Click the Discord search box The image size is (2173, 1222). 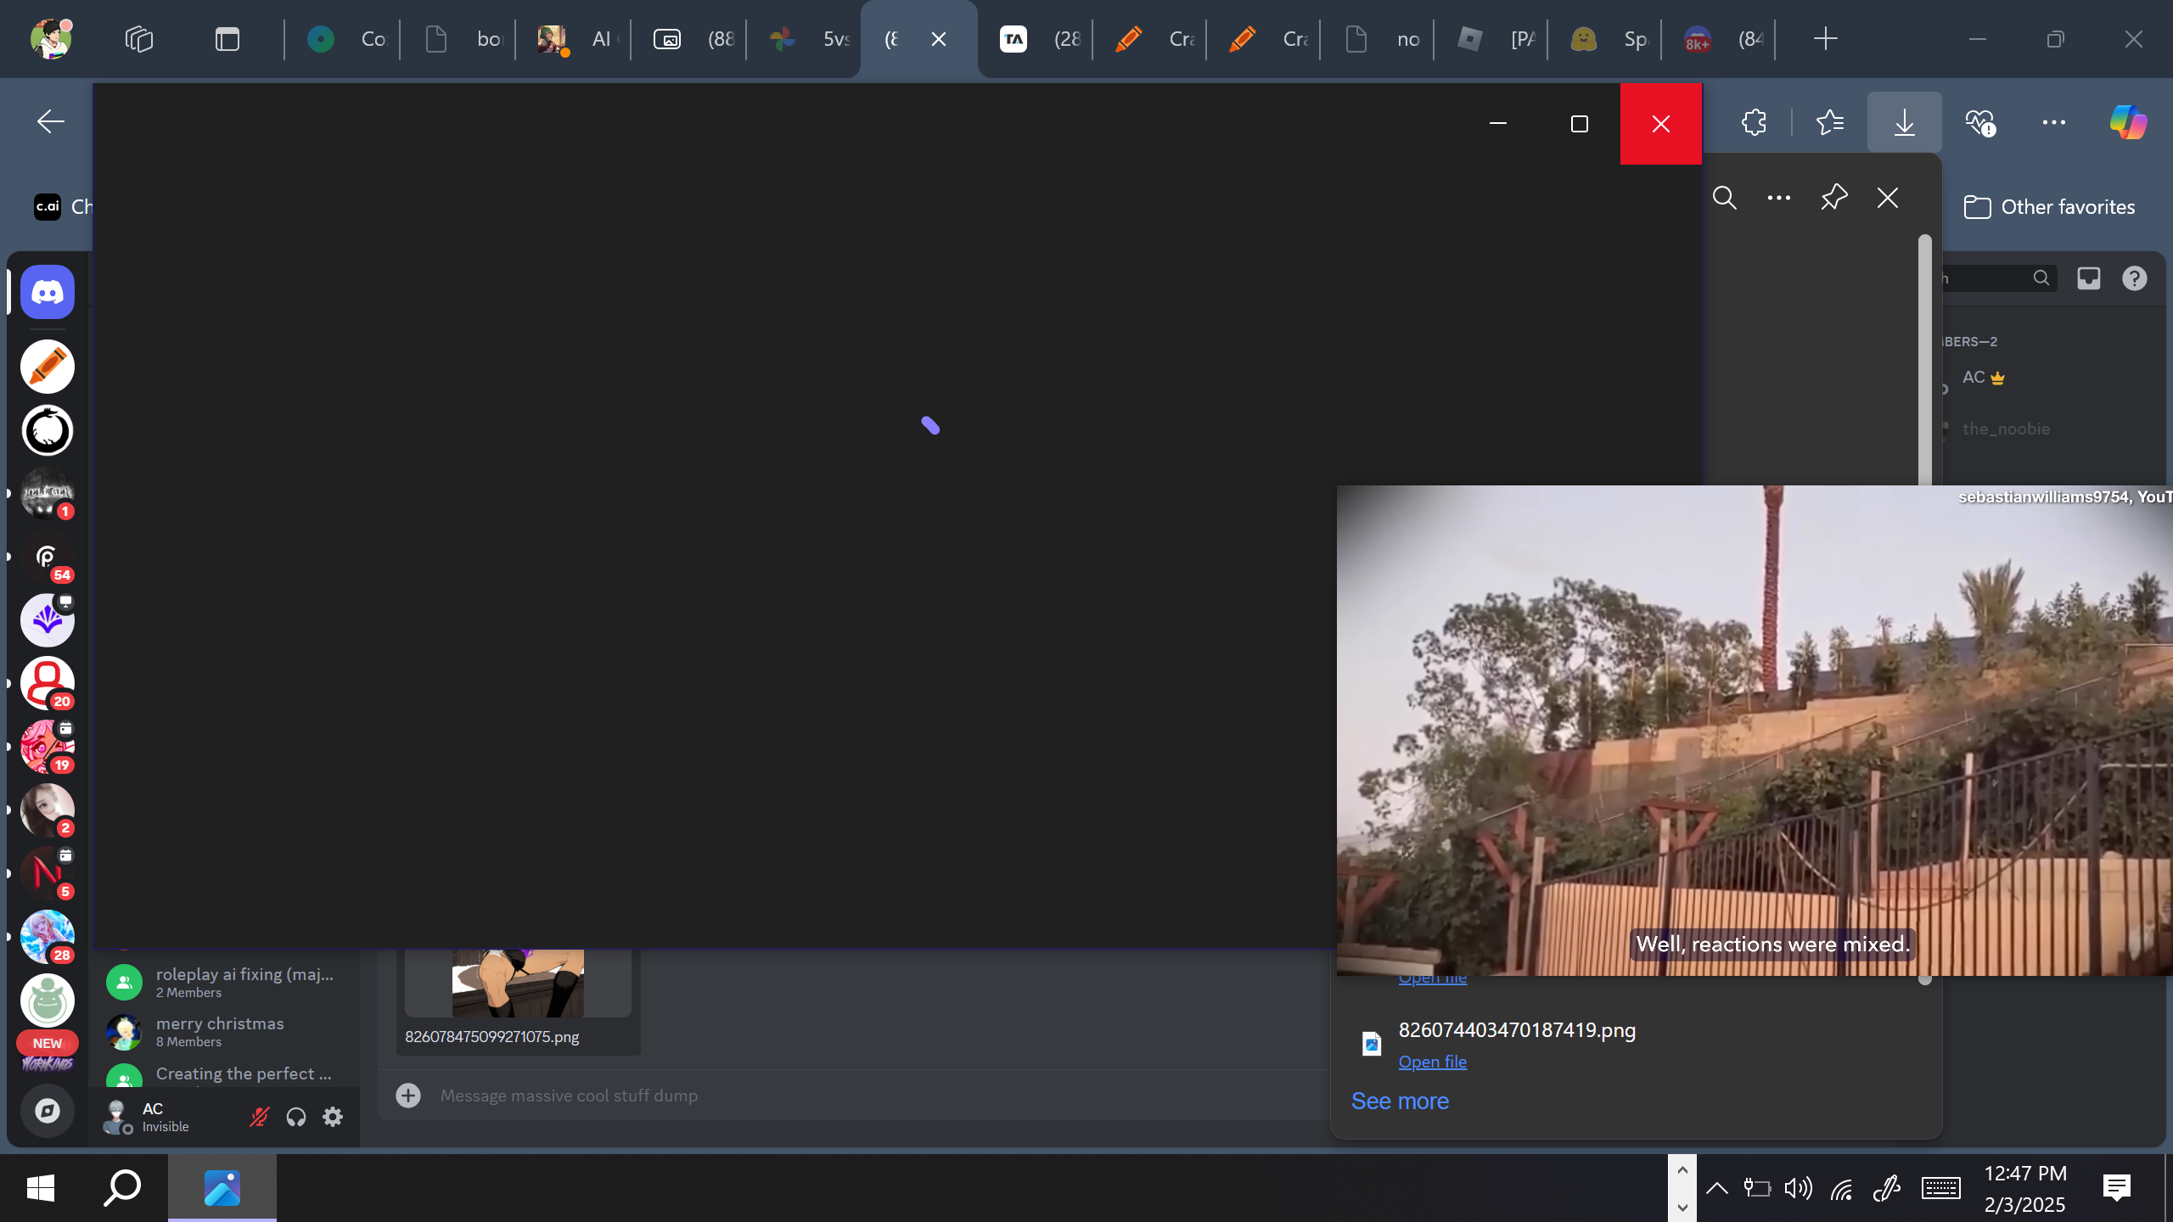[x=1998, y=278]
